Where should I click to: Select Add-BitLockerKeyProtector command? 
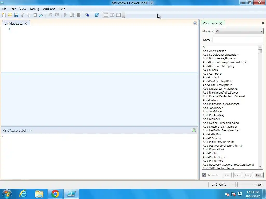coord(220,58)
